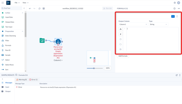Collapse the In/Out tool category
This screenshot has width=182, height=104.
coord(22,13)
